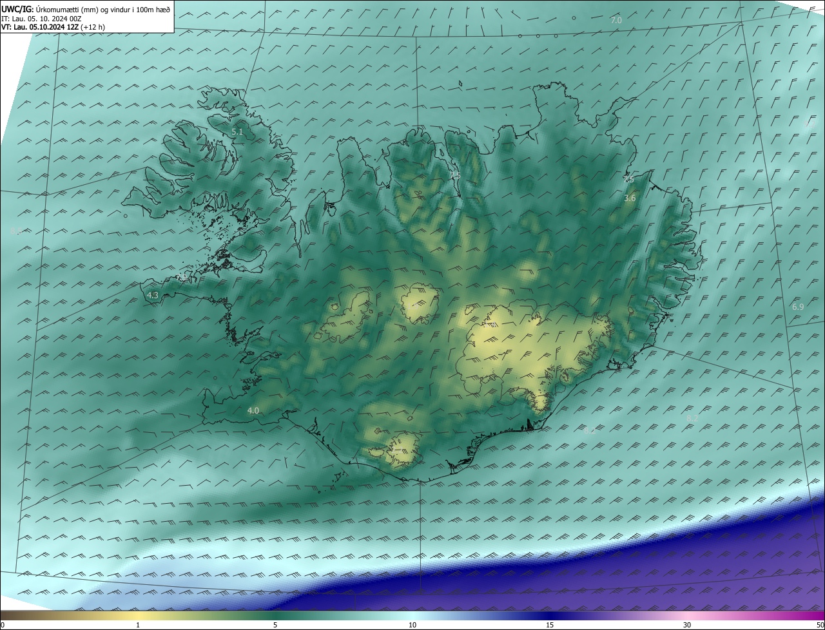The width and height of the screenshot is (825, 630).
Task: Click the title text 'Úrkomumætti (mm) og vindur í 100m hæð'
Action: tap(102, 10)
